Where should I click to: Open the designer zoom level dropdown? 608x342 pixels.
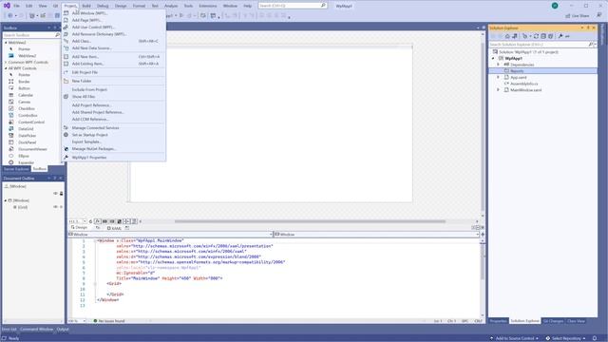pos(85,221)
